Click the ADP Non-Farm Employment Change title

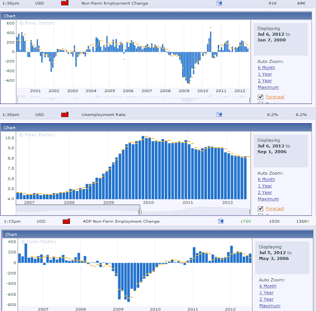tap(121, 221)
